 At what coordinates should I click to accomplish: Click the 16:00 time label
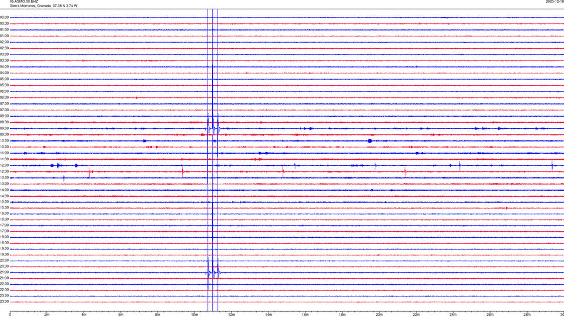coord(4,214)
